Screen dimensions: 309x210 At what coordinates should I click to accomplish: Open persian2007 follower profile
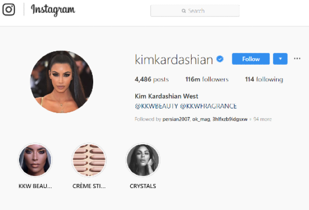point(176,119)
